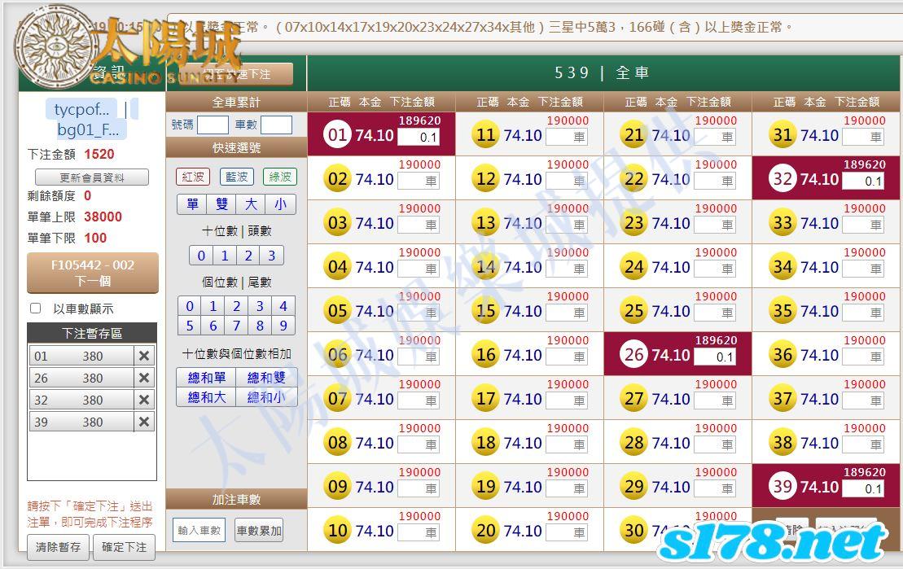This screenshot has height=569, width=903.
Task: Click the 快速選號 section header
Action: 236,147
